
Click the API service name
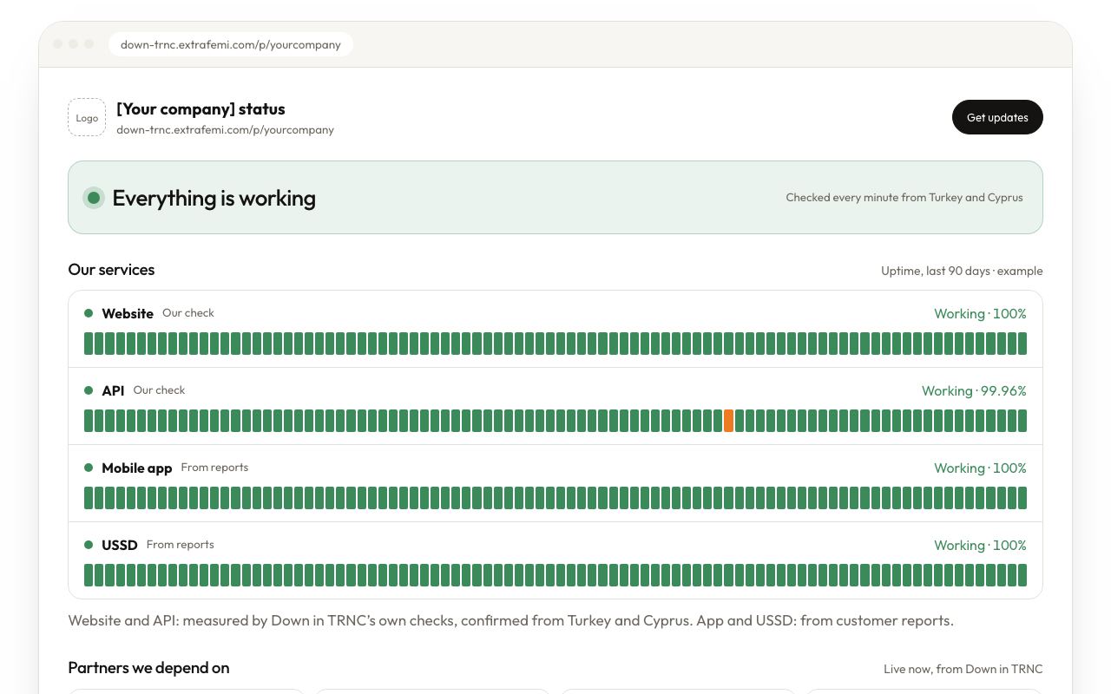point(113,390)
